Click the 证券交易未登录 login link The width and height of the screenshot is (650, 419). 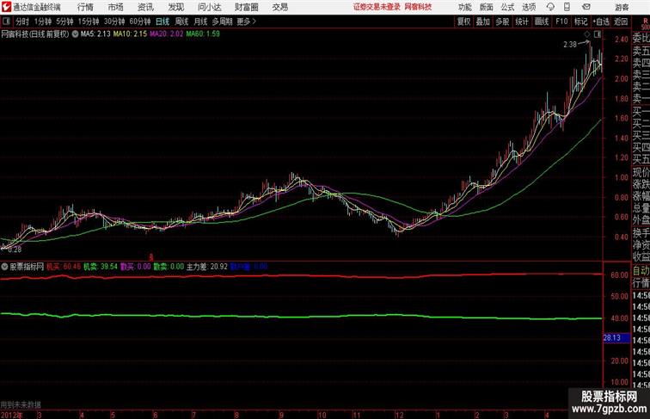[x=377, y=7]
